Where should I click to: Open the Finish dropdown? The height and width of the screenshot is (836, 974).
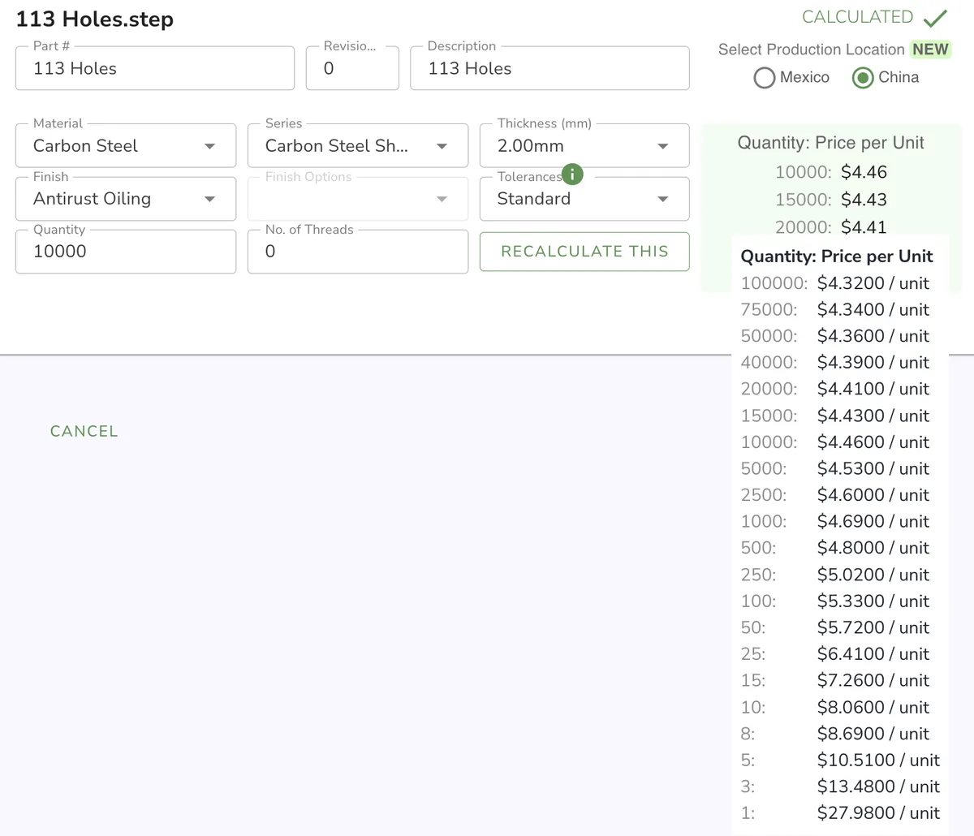(x=126, y=199)
